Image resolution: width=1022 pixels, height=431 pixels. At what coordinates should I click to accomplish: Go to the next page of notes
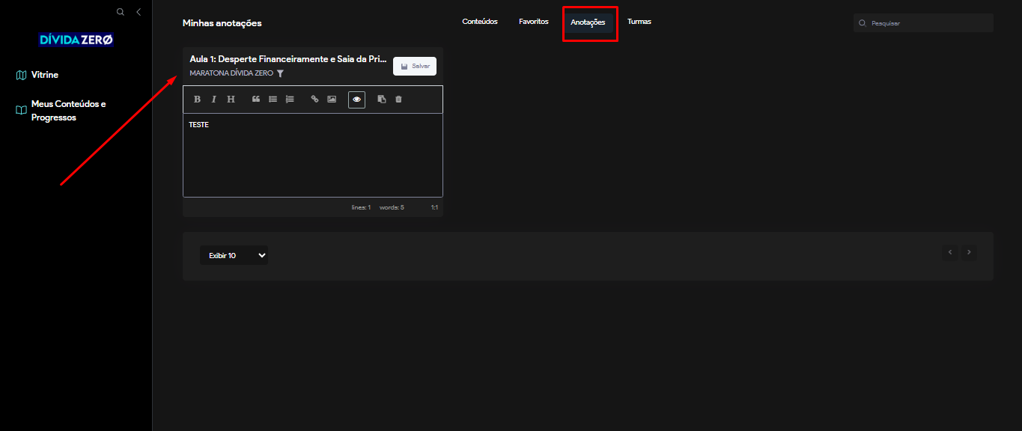coord(969,252)
